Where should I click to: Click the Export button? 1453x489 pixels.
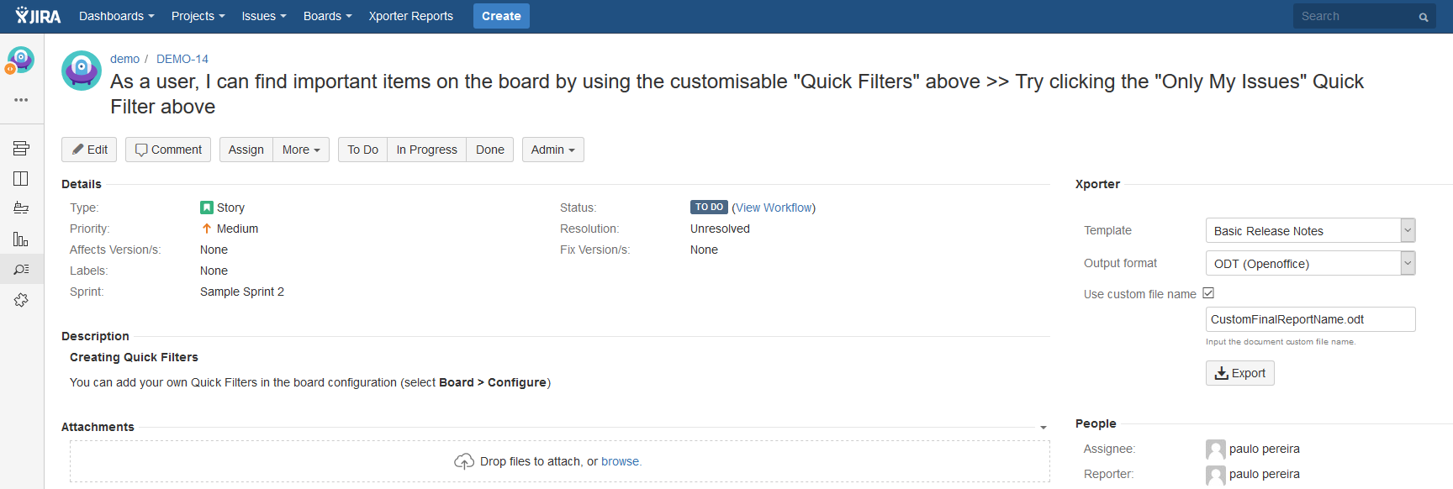[1239, 373]
